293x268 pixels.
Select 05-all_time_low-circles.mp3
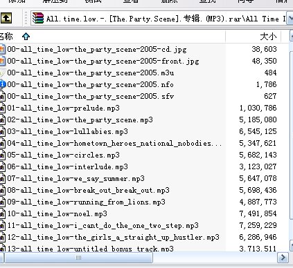point(63,155)
